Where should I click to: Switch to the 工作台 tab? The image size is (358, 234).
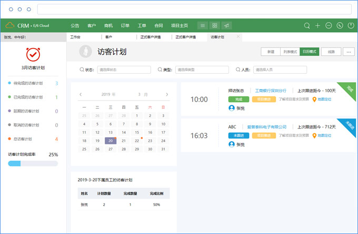(x=75, y=37)
